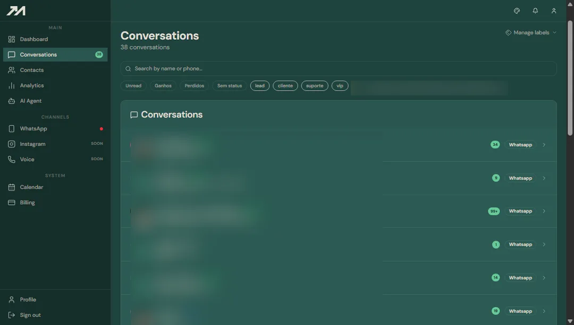Screen dimensions: 574x325
Task: Click the Dashboard grid icon in sidebar
Action: coord(11,39)
